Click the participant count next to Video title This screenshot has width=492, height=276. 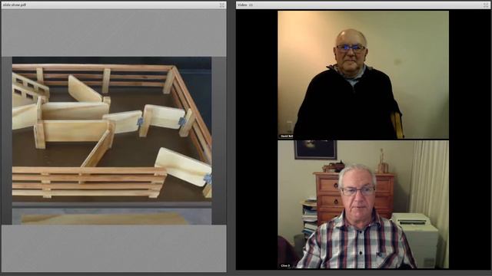[x=251, y=5]
